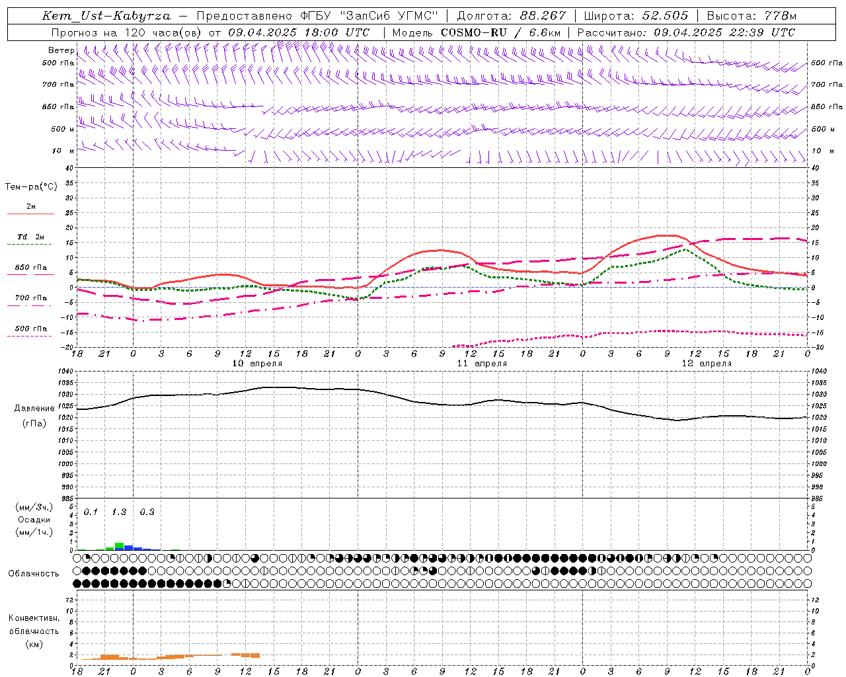Click the 12 апреля date label
The width and height of the screenshot is (846, 677).
click(707, 364)
